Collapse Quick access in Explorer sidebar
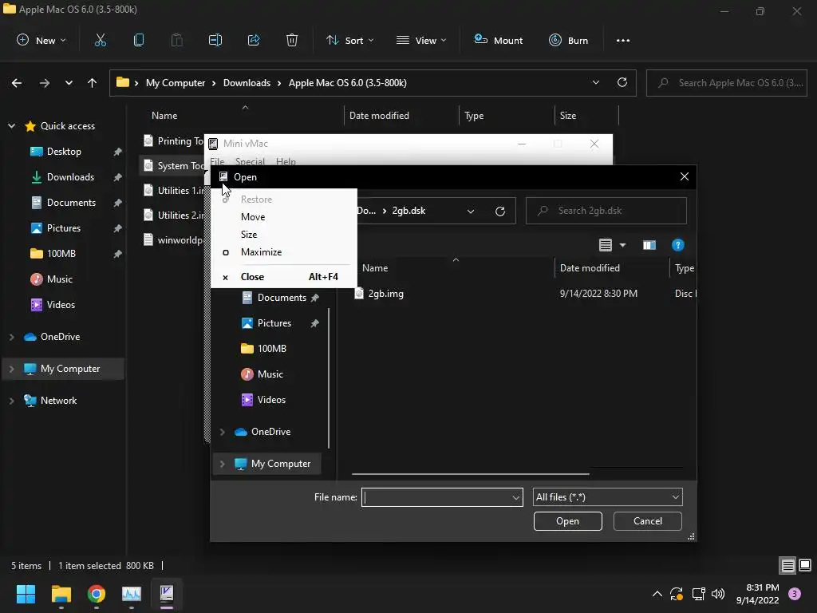817x613 pixels. point(11,126)
